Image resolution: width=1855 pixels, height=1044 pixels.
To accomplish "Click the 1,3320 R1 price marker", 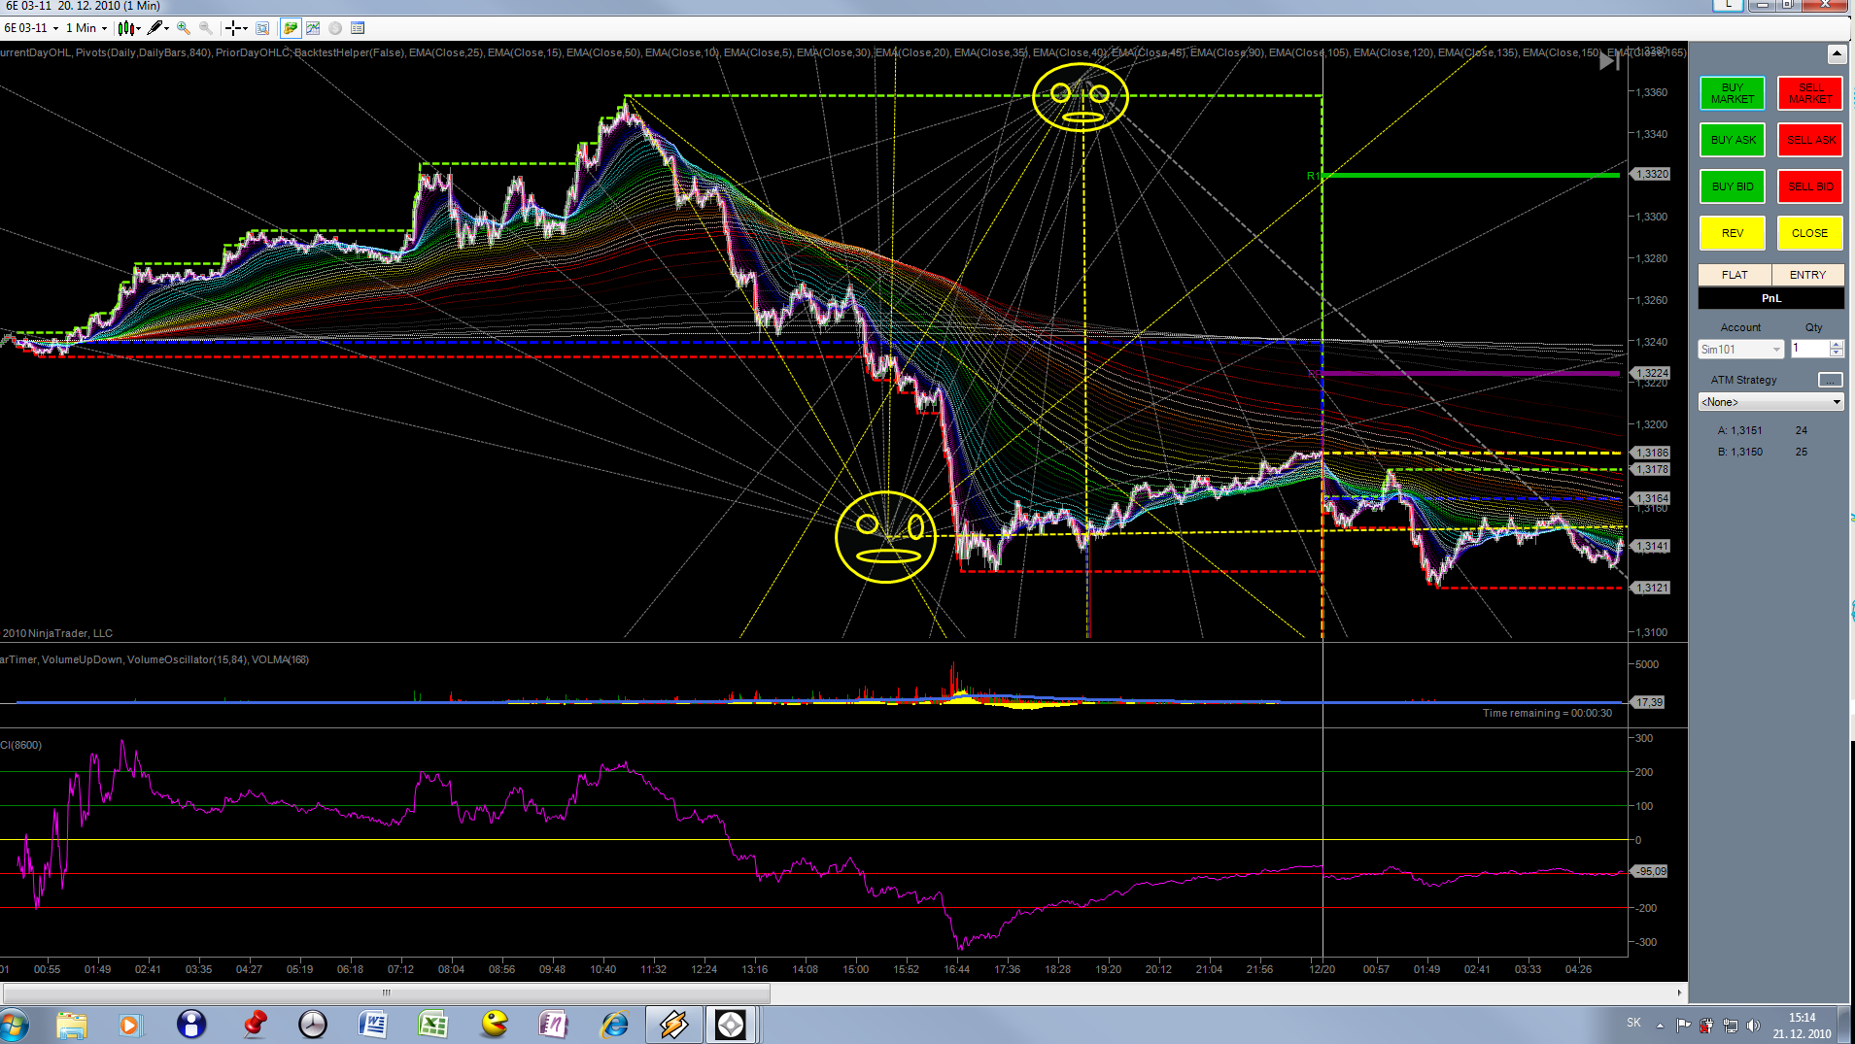I will [1651, 174].
